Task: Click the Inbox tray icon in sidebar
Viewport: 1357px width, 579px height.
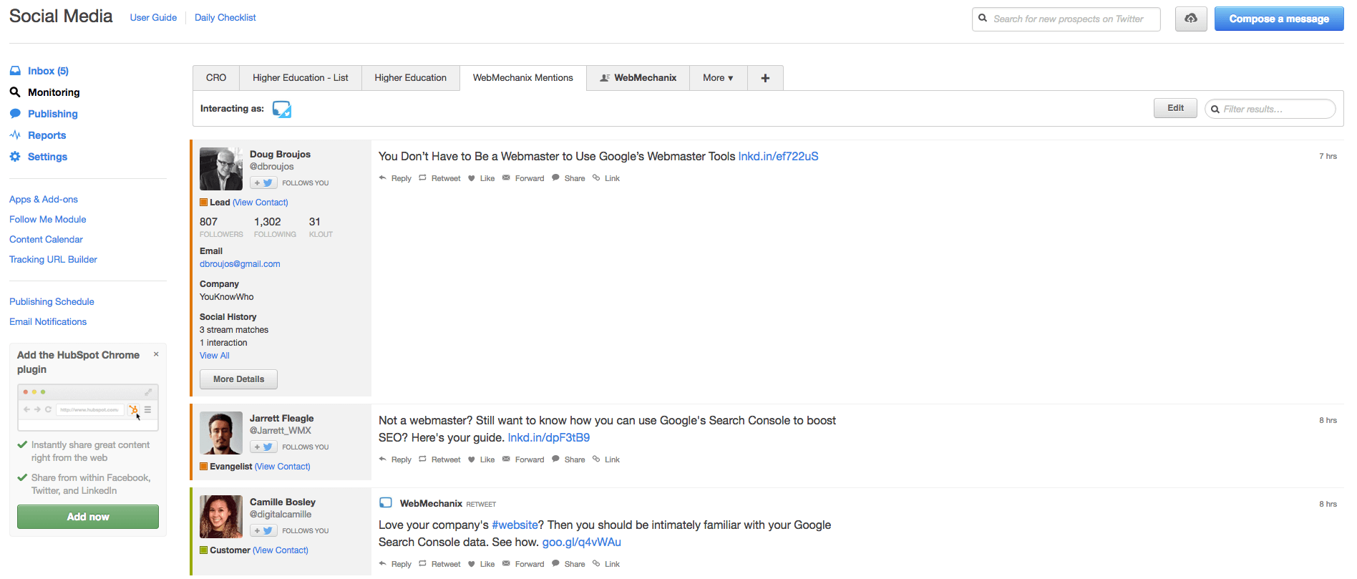Action: 15,71
